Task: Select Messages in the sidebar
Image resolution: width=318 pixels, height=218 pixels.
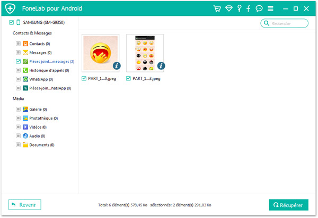Action: [x=40, y=53]
